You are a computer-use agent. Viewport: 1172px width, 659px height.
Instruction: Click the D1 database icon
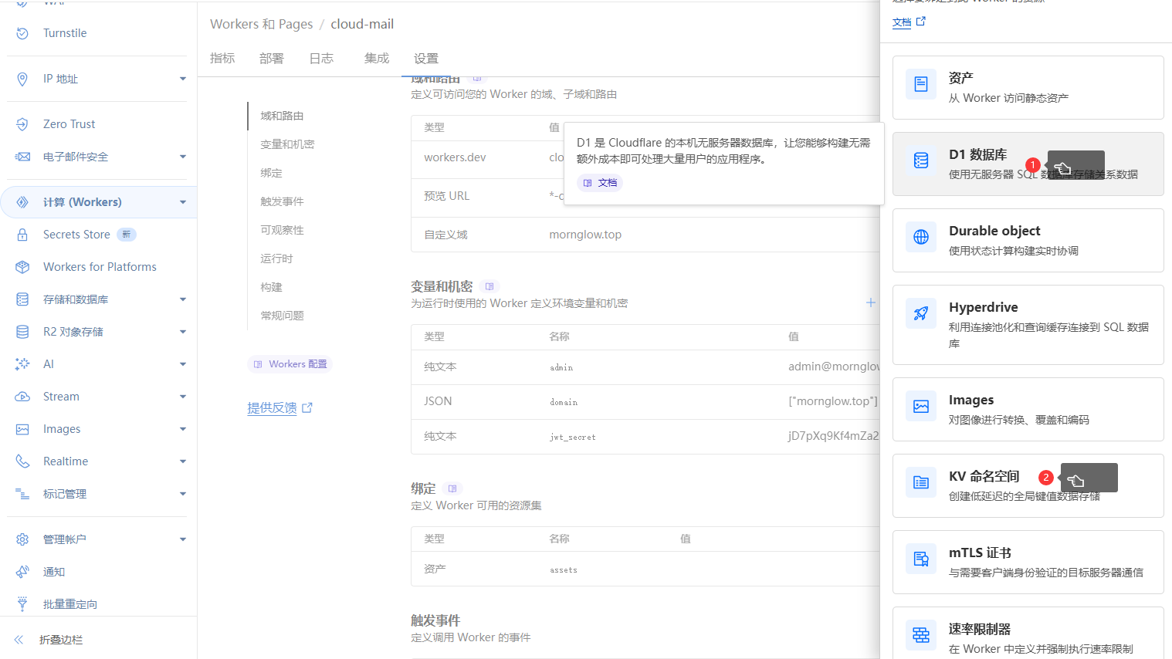pyautogui.click(x=921, y=161)
